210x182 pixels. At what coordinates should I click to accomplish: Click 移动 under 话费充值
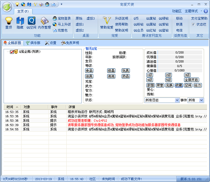tap(179, 18)
